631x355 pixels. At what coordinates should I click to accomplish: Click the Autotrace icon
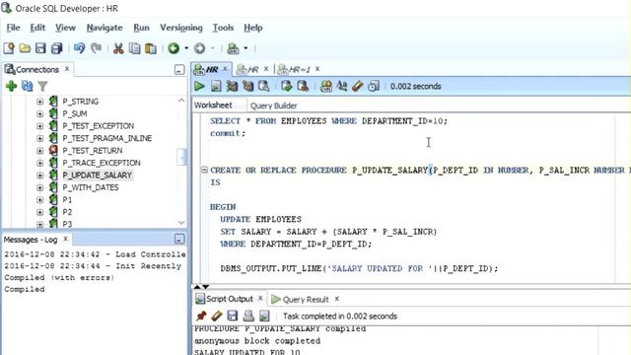247,86
